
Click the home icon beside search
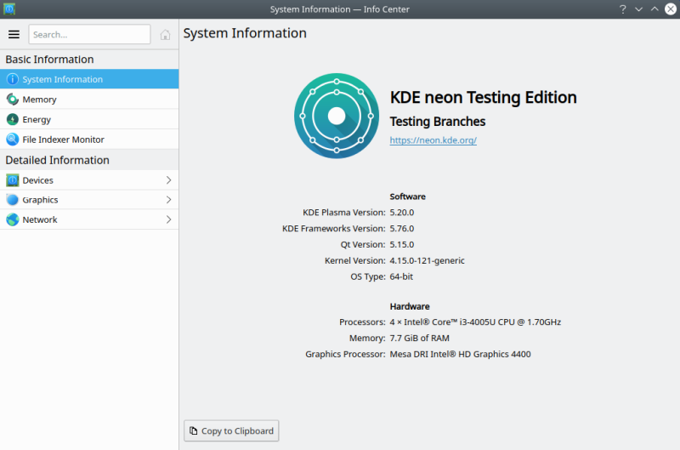click(165, 35)
